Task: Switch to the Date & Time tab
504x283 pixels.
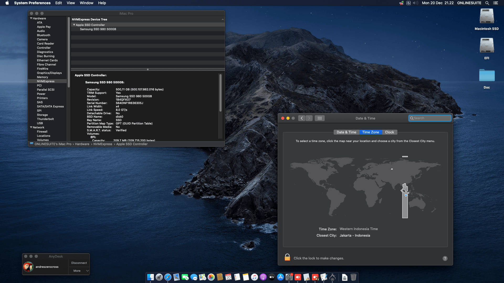Action: pyautogui.click(x=346, y=132)
